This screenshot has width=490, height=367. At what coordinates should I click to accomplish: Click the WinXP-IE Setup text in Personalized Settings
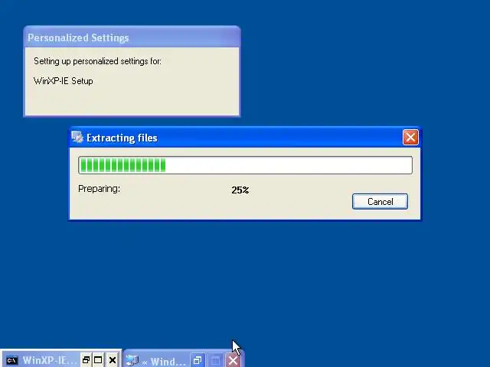click(63, 81)
